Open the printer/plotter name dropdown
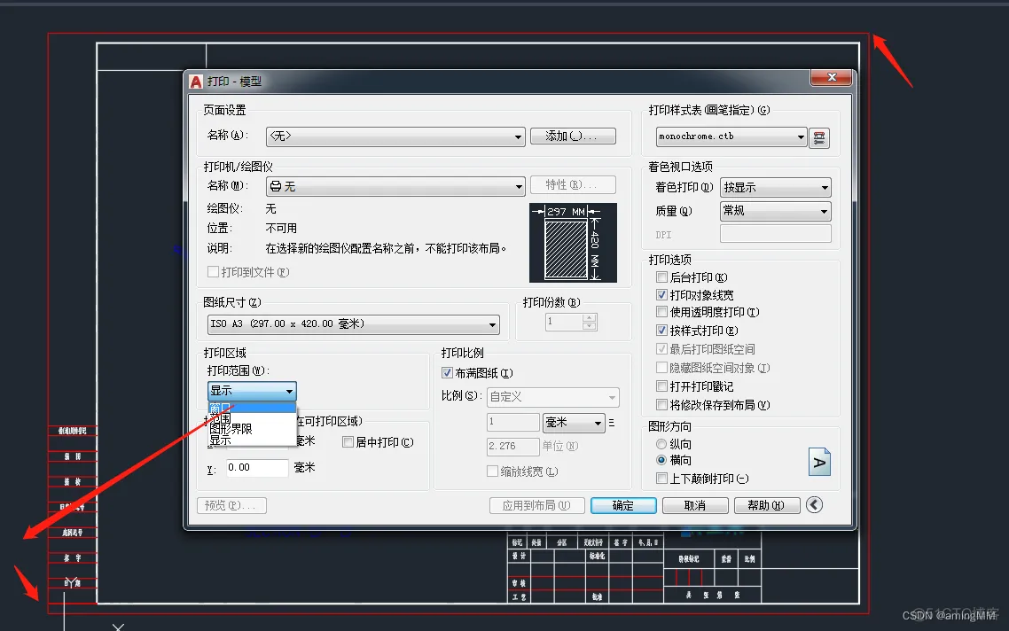Viewport: 1009px width, 631px height. pyautogui.click(x=395, y=186)
